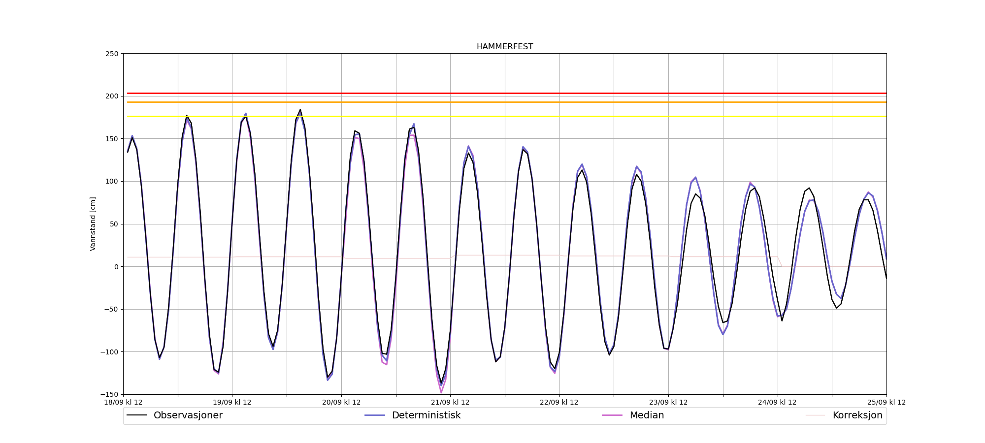Click the blue Deterministisk legend line sample

pyautogui.click(x=374, y=415)
